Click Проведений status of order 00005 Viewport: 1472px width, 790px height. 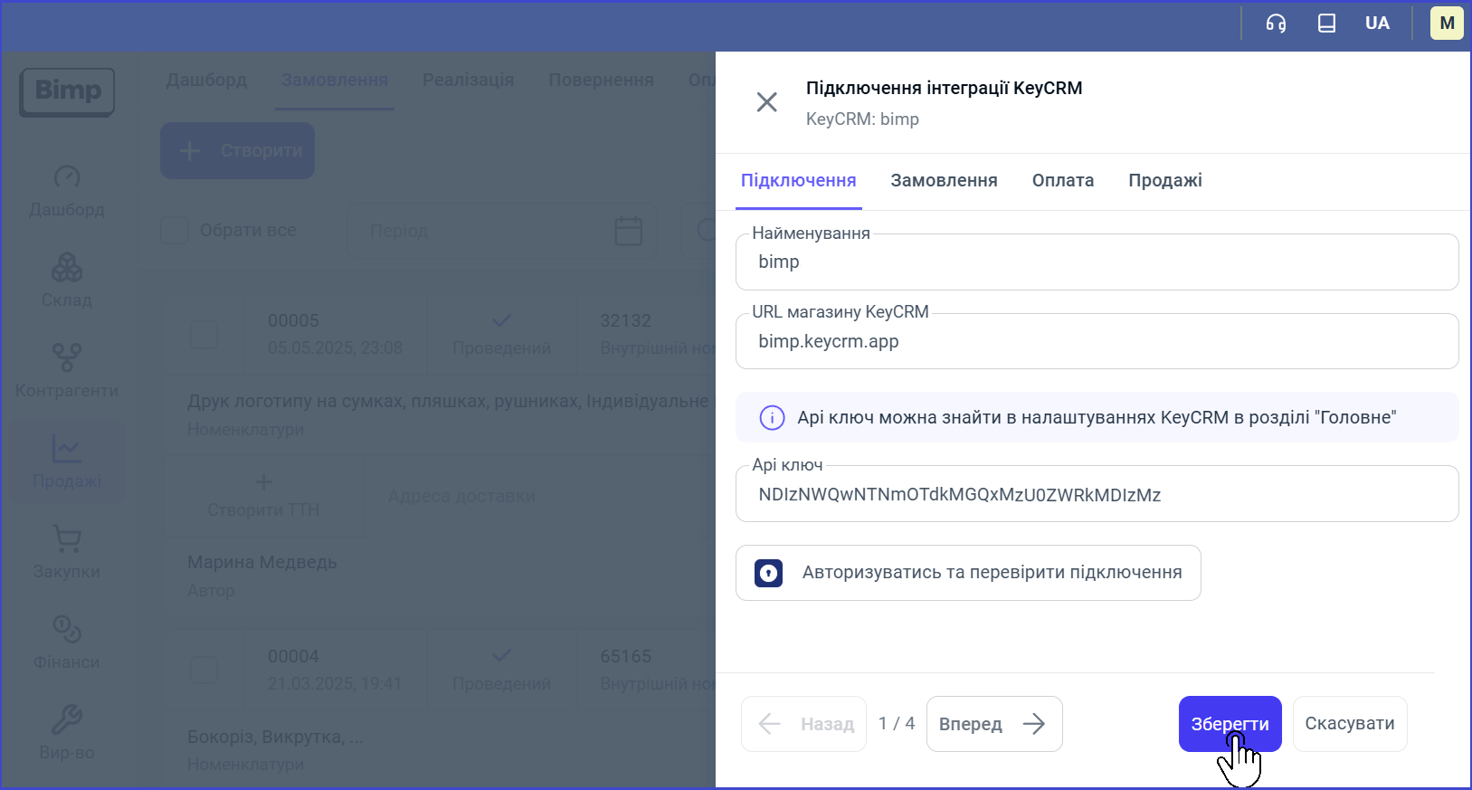[x=501, y=334]
